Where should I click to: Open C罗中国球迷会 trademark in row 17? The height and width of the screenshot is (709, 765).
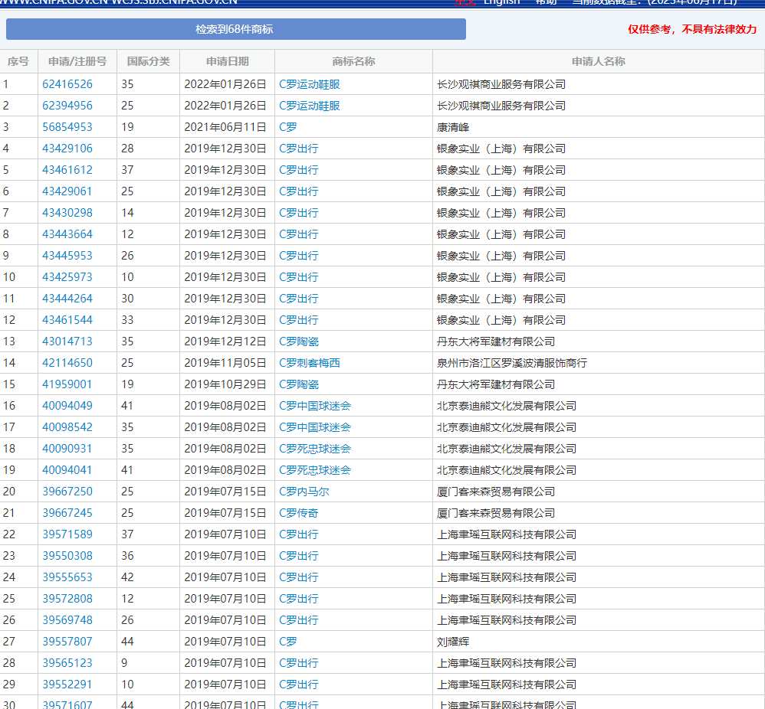click(315, 427)
